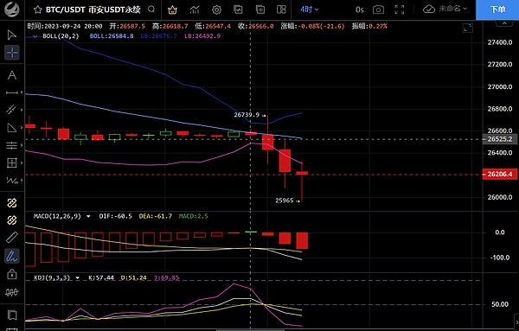Add BTC/USDT to favorites with star icon
The width and height of the screenshot is (519, 331).
(38, 10)
